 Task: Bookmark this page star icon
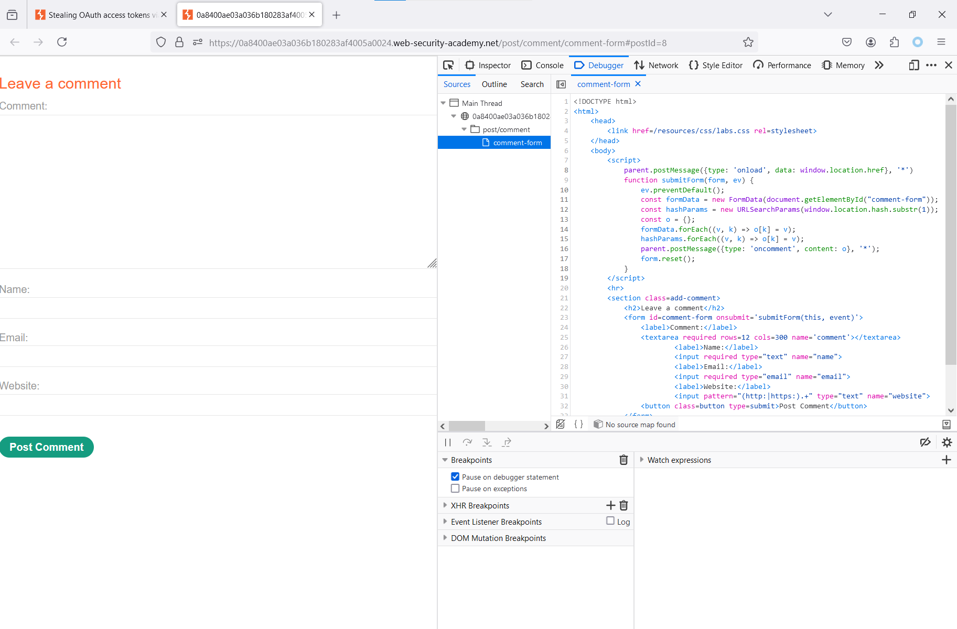(748, 42)
